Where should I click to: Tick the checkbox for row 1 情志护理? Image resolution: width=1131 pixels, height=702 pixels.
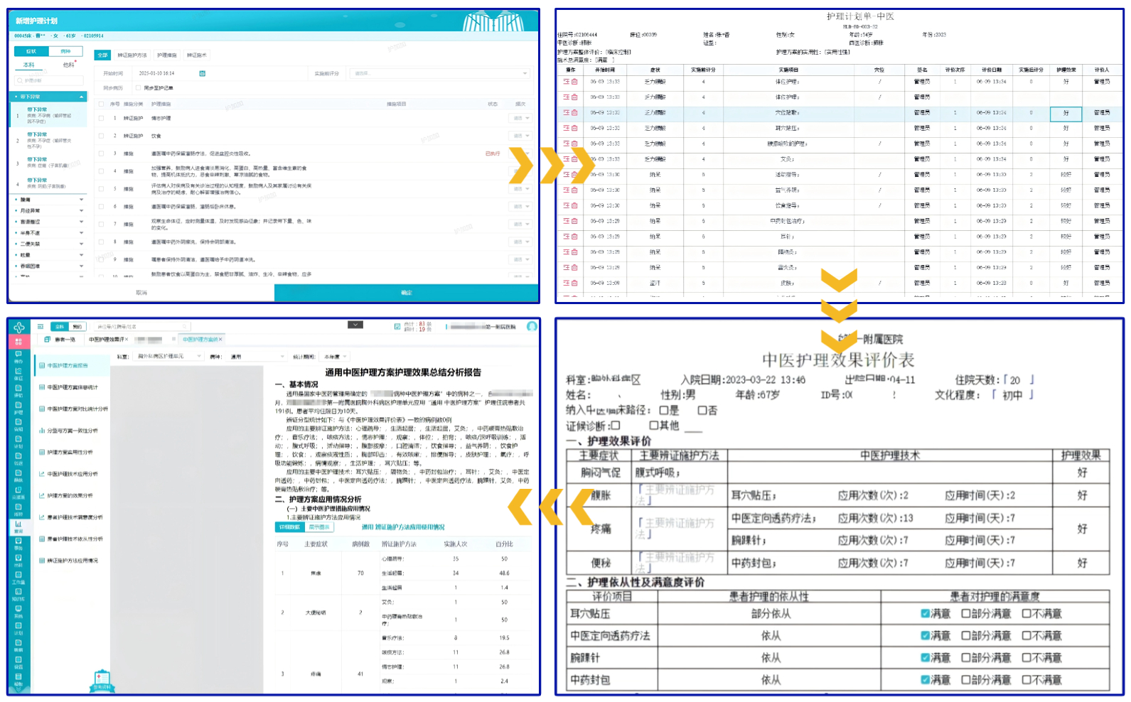(x=102, y=119)
